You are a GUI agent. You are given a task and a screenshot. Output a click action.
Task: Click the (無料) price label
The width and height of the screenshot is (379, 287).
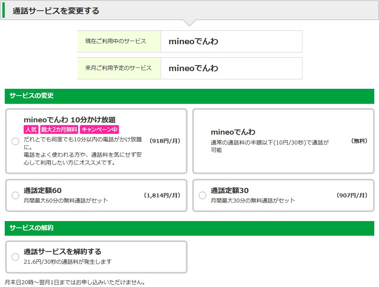tap(359, 141)
